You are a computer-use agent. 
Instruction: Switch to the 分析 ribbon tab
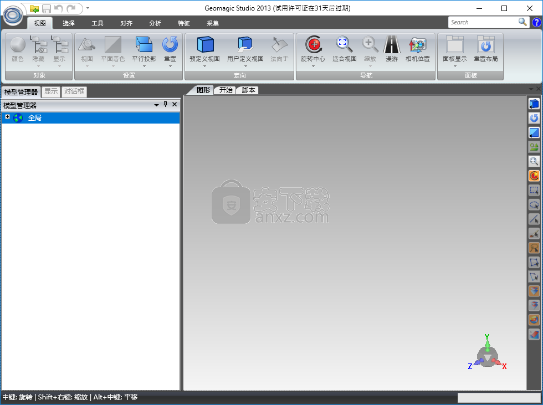click(x=155, y=23)
